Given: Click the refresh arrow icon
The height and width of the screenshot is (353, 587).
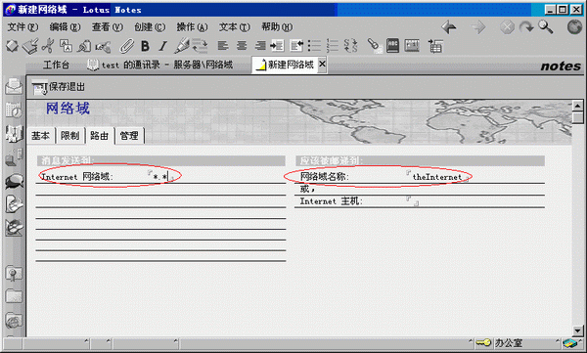Looking at the screenshot, I should (x=526, y=27).
